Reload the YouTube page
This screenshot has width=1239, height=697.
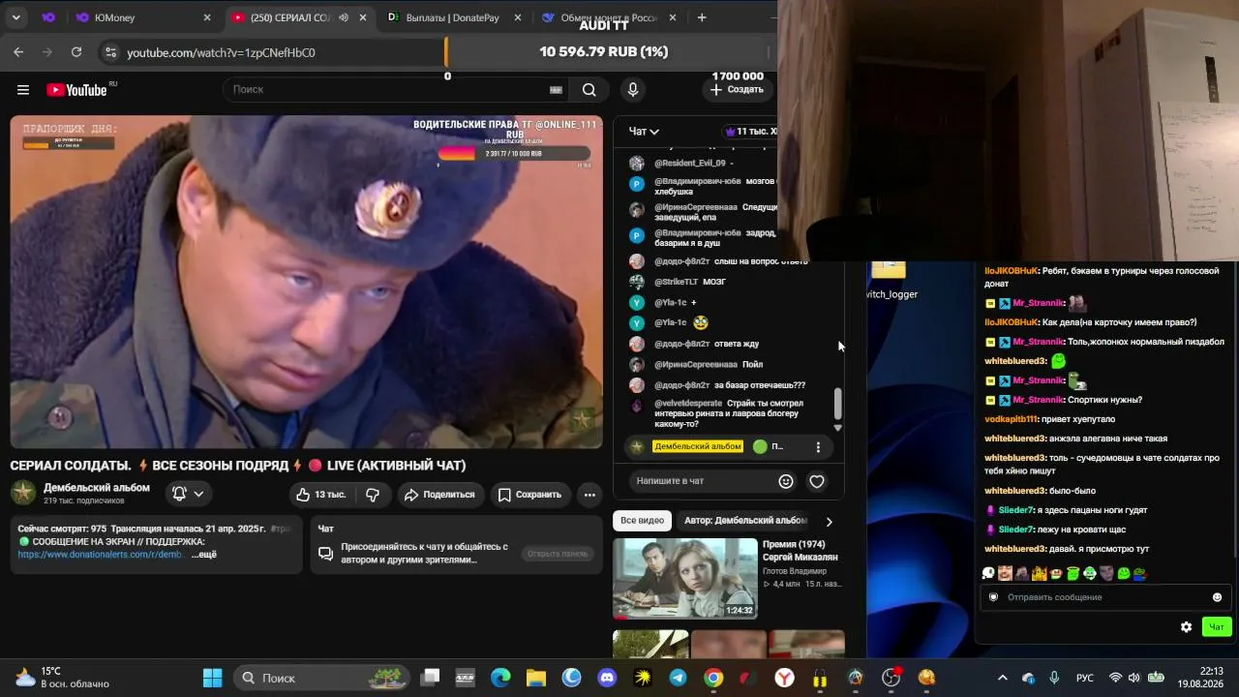point(76,52)
